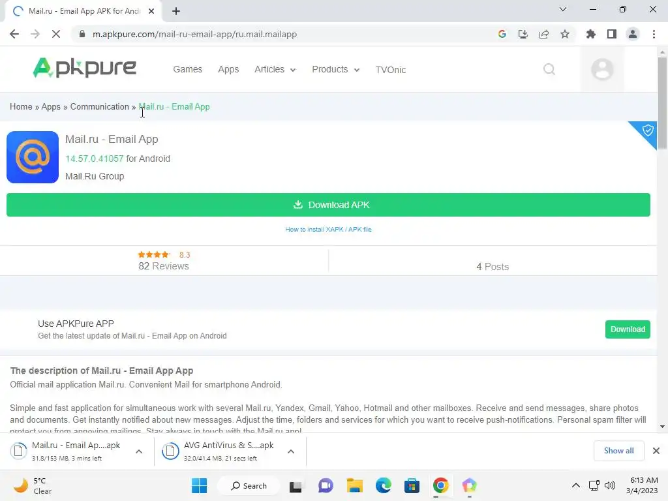668x501 pixels.
Task: Open the tab search dropdown arrow
Action: tap(563, 9)
